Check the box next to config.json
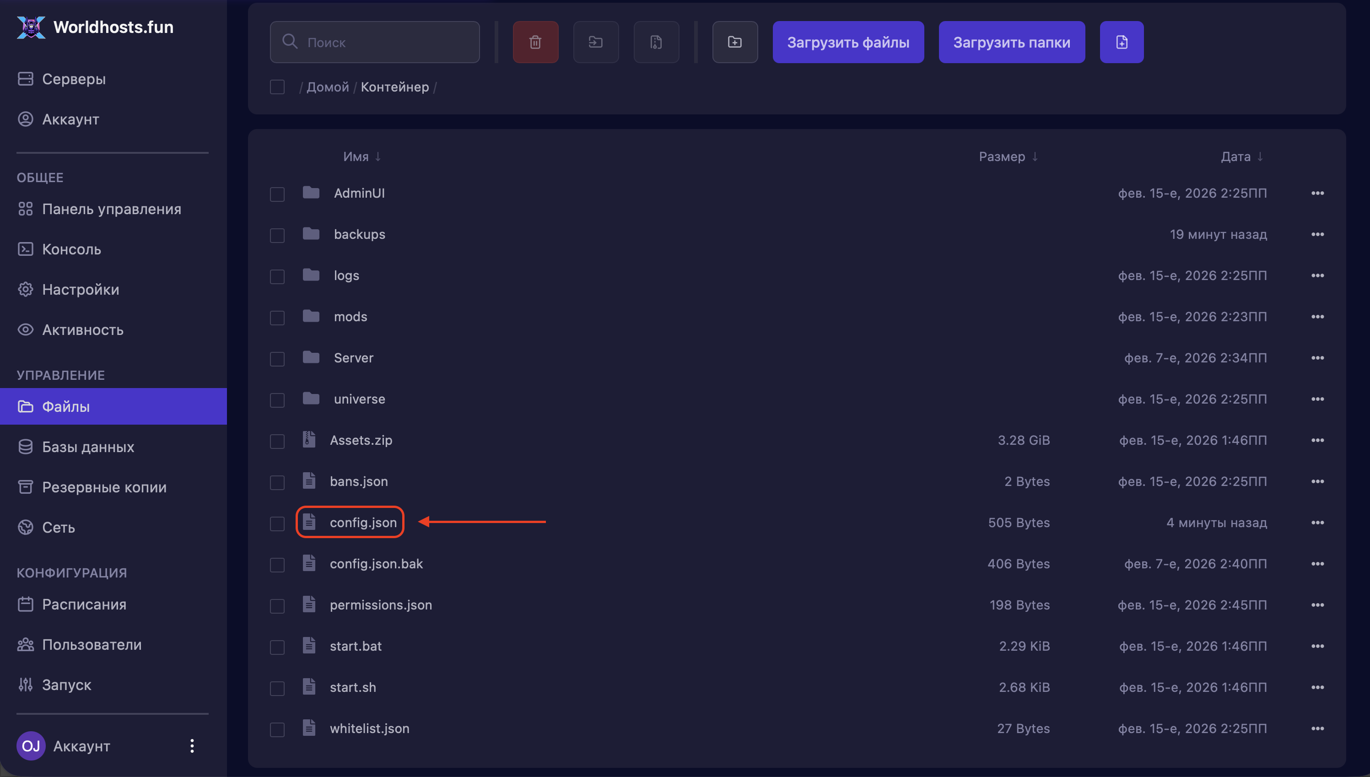1370x777 pixels. pyautogui.click(x=277, y=523)
